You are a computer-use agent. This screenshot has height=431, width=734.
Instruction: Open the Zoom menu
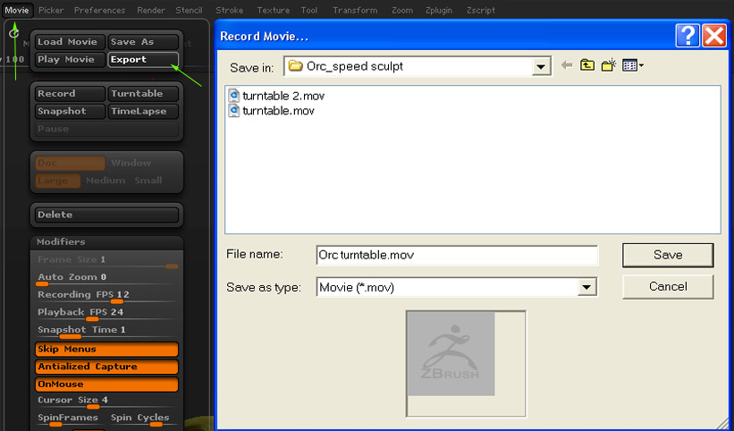pos(402,10)
